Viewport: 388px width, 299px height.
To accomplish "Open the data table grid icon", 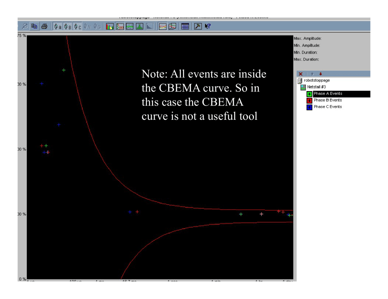I will [x=185, y=26].
